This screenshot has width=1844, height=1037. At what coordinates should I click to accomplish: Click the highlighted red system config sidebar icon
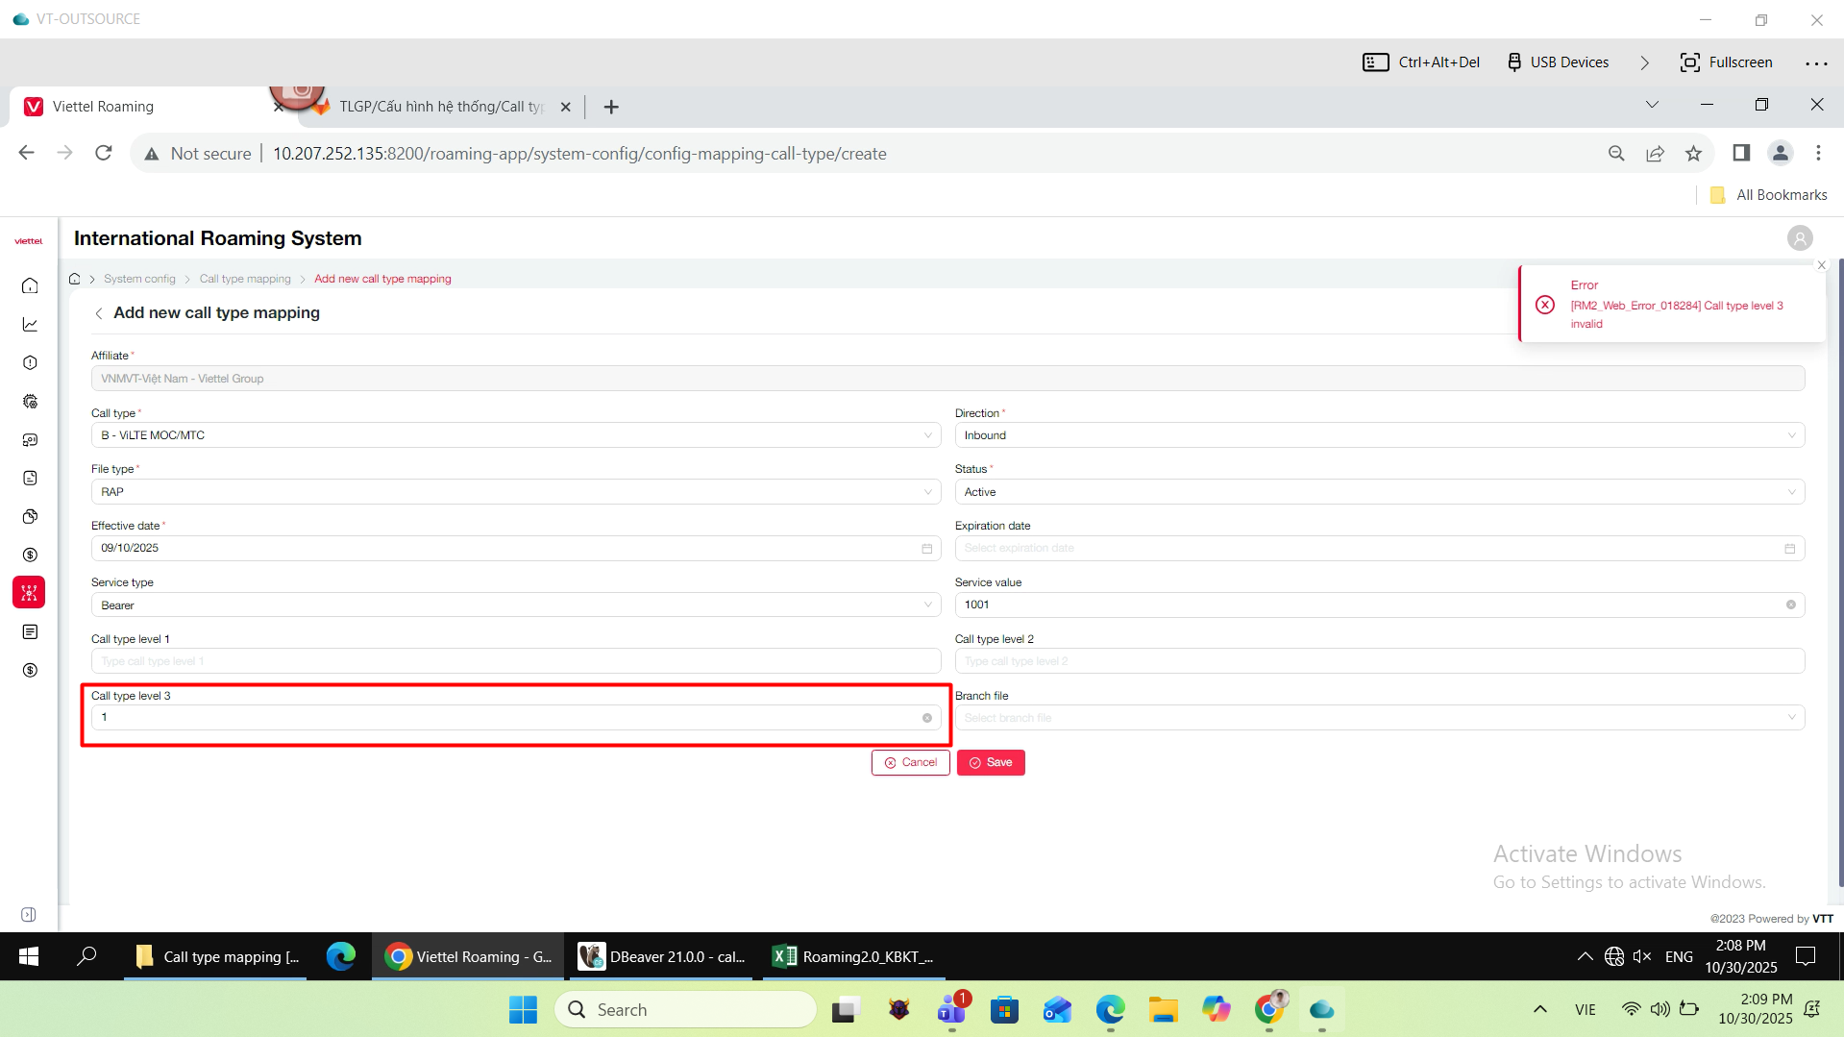pos(29,593)
